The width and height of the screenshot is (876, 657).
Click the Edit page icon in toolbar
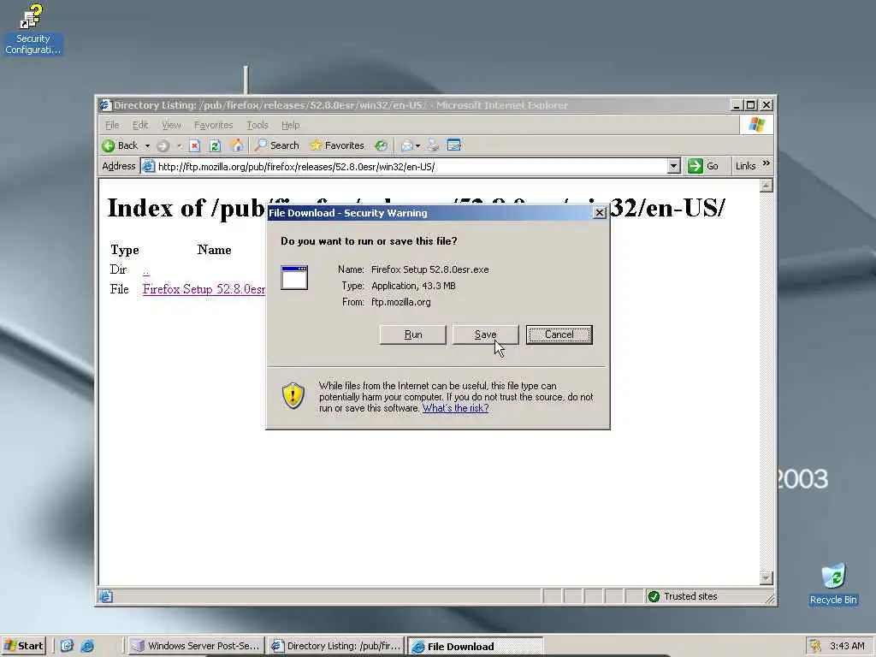[454, 145]
